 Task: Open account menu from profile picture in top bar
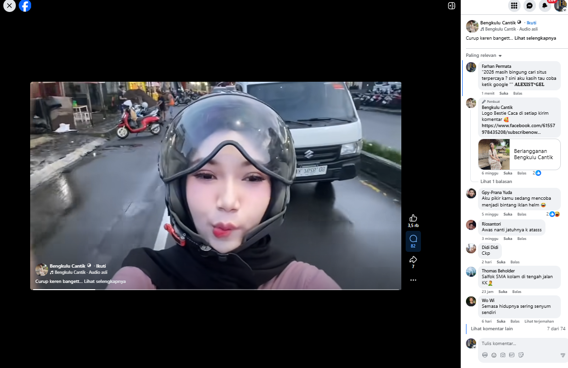[560, 5]
